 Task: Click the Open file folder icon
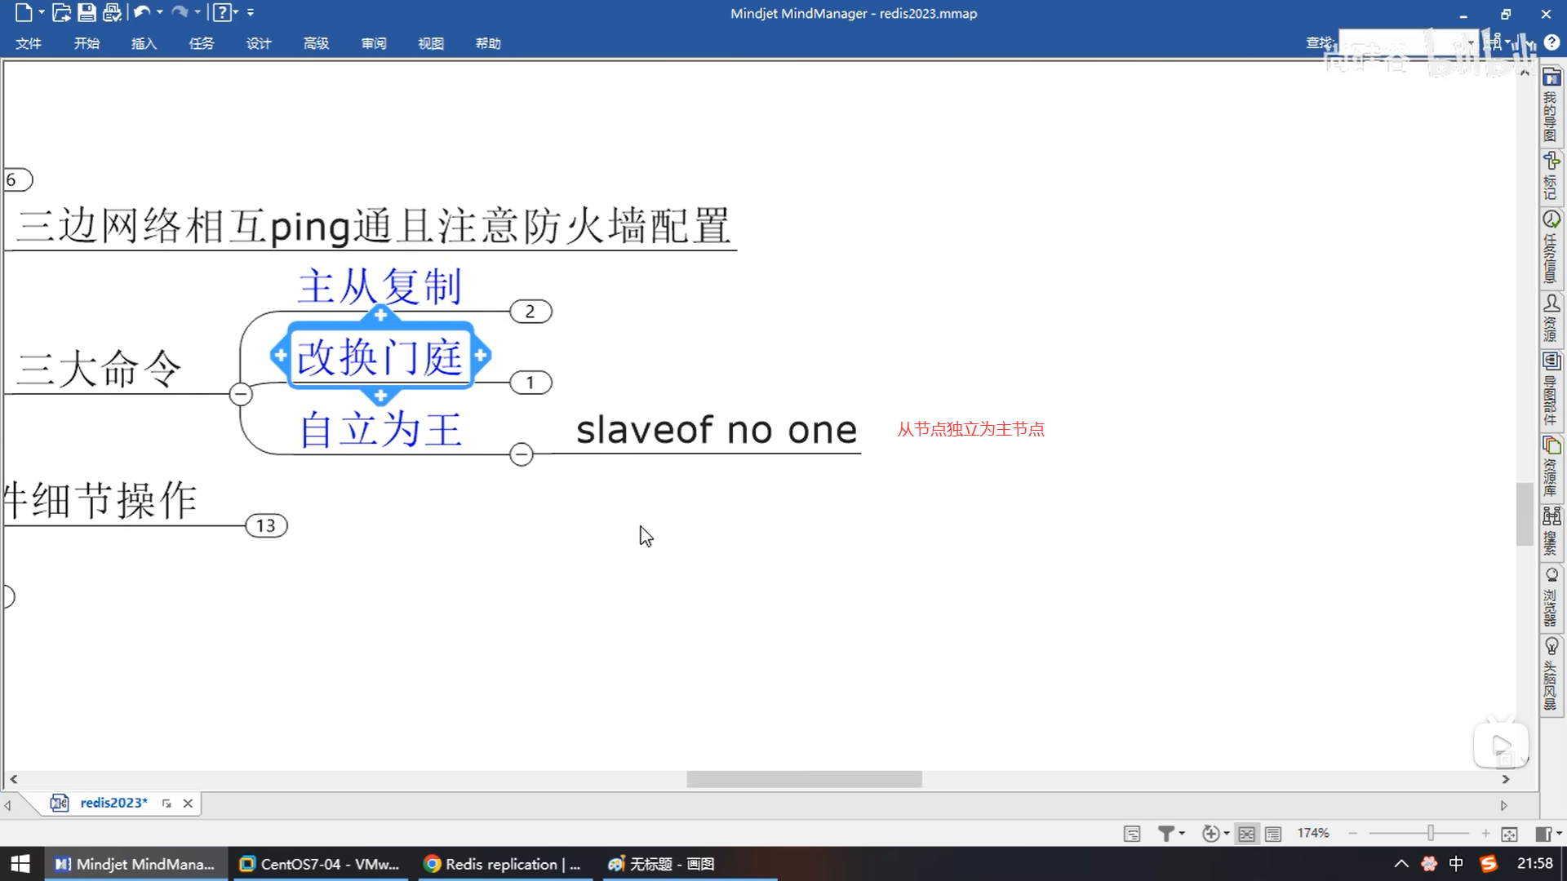(x=61, y=13)
